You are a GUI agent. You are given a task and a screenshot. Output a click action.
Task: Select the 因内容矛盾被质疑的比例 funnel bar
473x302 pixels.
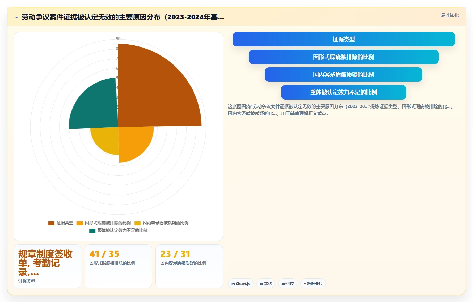(344, 75)
